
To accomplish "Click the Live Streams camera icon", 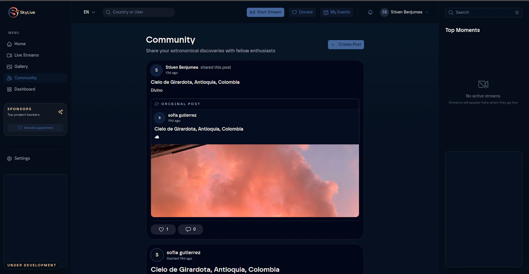I will point(9,55).
